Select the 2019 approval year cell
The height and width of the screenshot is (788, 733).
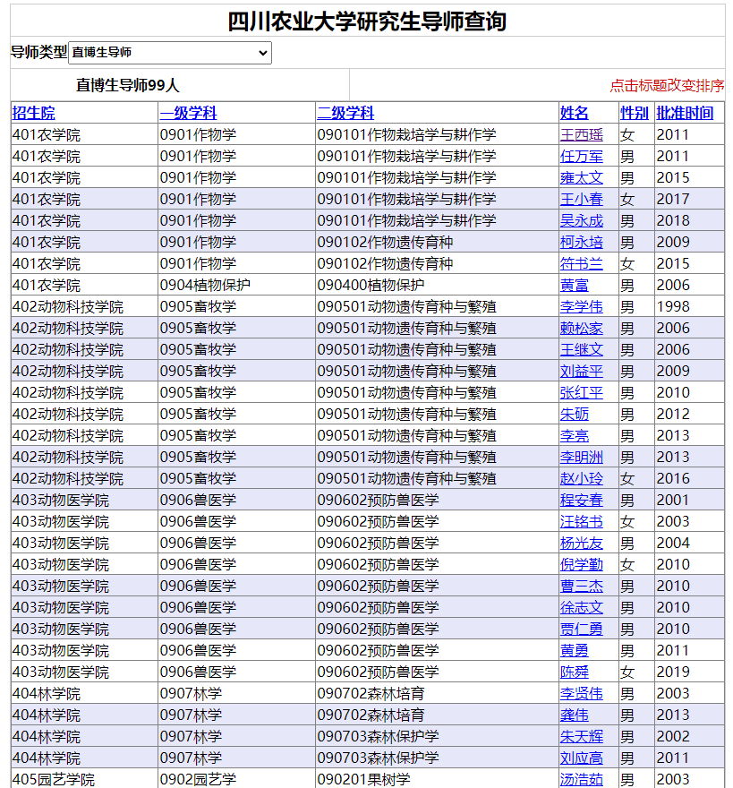689,672
